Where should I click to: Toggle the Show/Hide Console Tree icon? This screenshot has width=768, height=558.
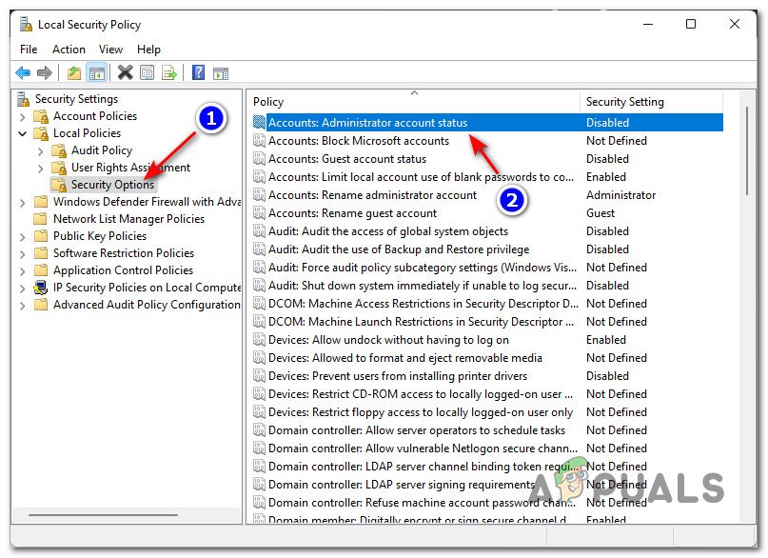tap(96, 72)
